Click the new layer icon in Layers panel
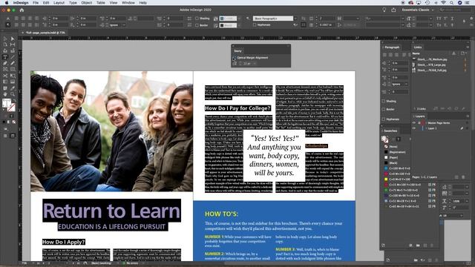 (x=456, y=177)
